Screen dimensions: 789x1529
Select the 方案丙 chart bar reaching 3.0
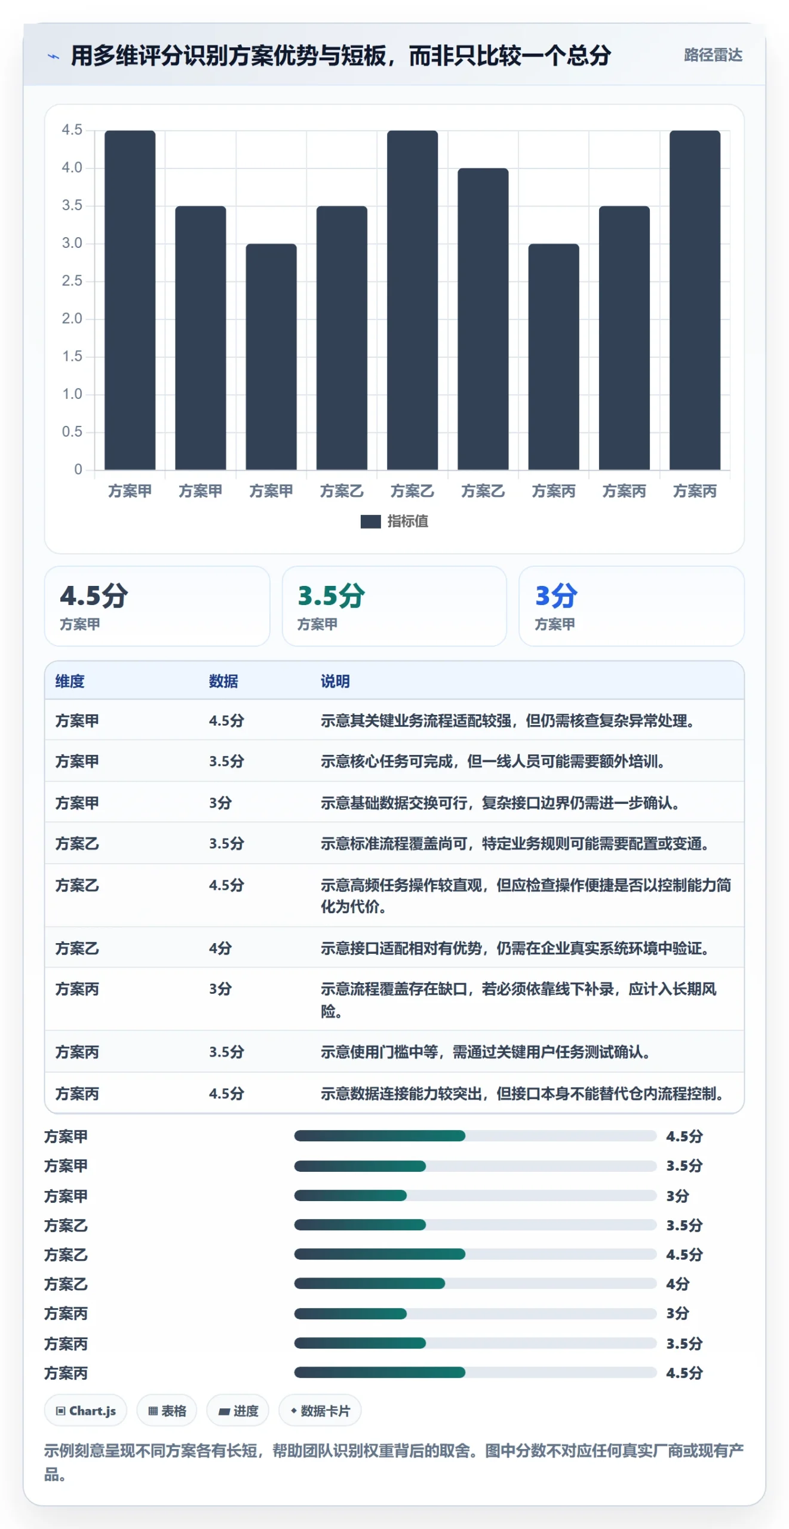tap(554, 357)
